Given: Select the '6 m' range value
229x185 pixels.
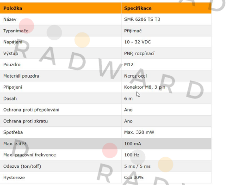Looking at the screenshot, I should click(128, 99).
